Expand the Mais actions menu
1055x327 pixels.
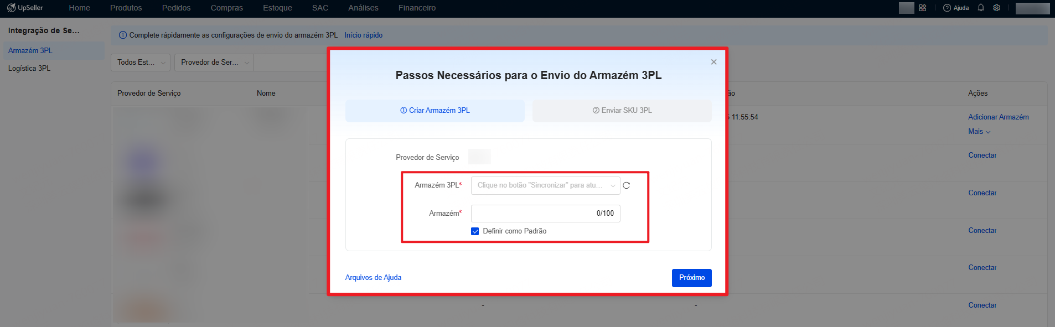click(979, 132)
